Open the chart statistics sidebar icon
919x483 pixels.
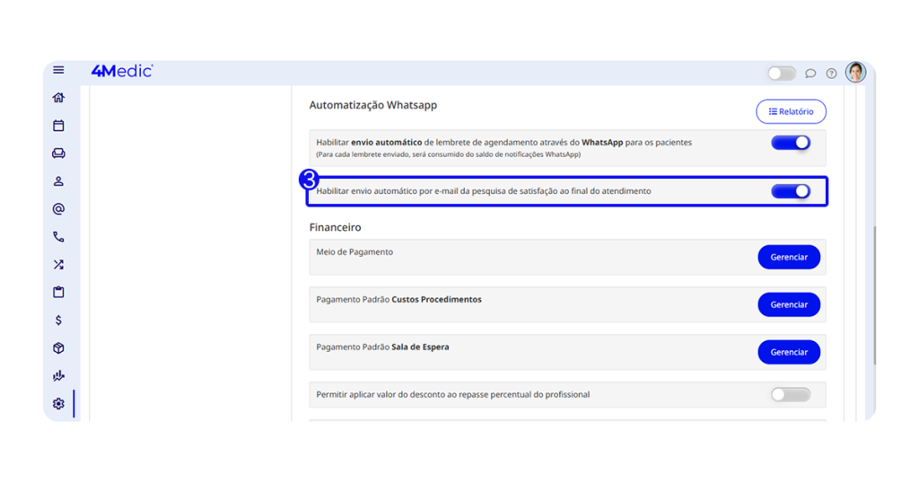[x=58, y=376]
